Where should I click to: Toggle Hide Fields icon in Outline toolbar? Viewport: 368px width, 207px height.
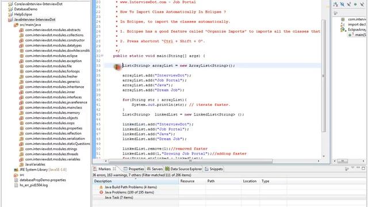(342, 5)
